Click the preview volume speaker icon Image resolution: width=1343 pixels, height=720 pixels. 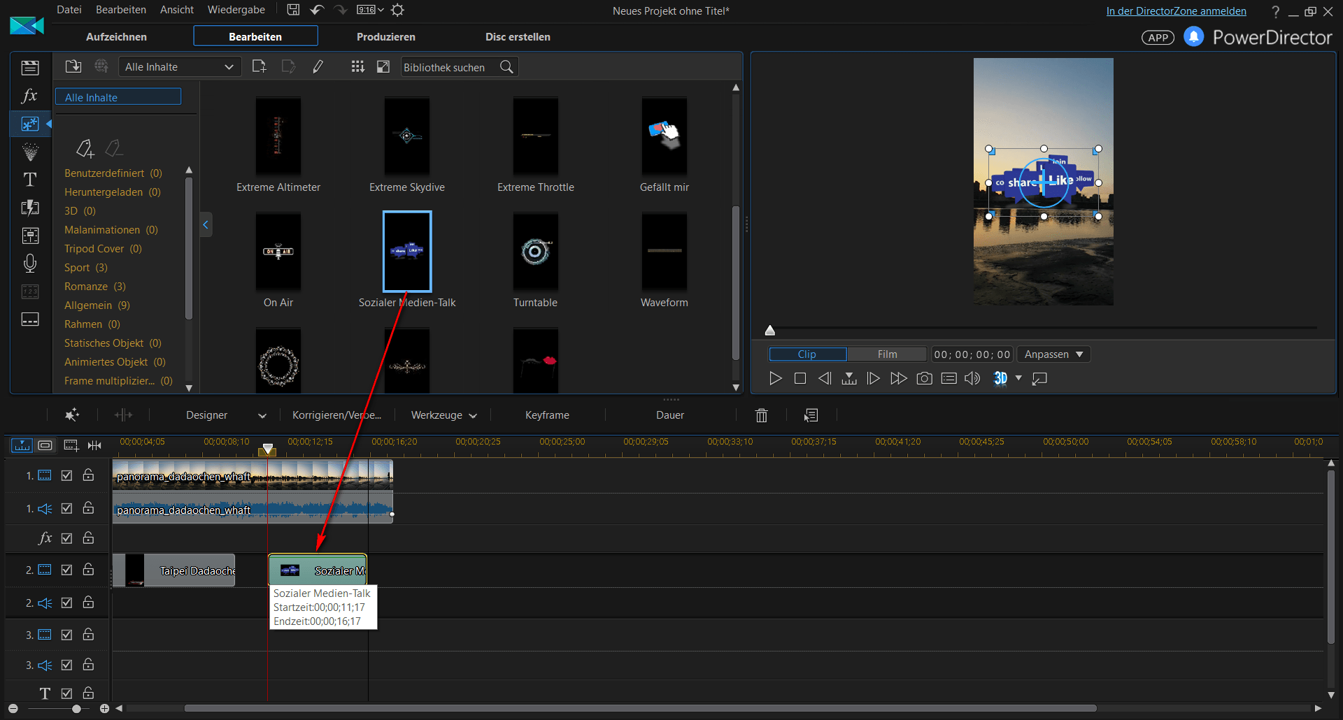tap(972, 378)
